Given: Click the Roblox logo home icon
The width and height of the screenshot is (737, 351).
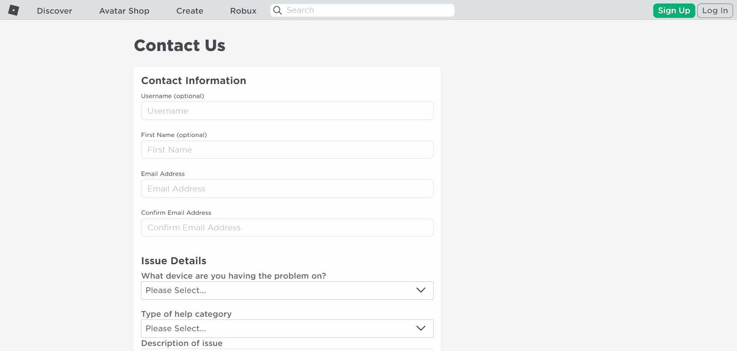Looking at the screenshot, I should click(x=14, y=11).
